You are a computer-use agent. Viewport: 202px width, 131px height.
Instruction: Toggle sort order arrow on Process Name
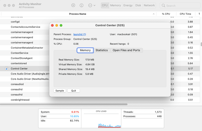154,14
